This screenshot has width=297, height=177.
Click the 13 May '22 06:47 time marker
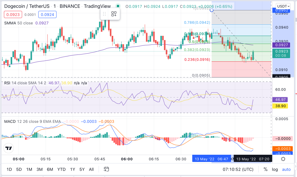tap(212, 159)
